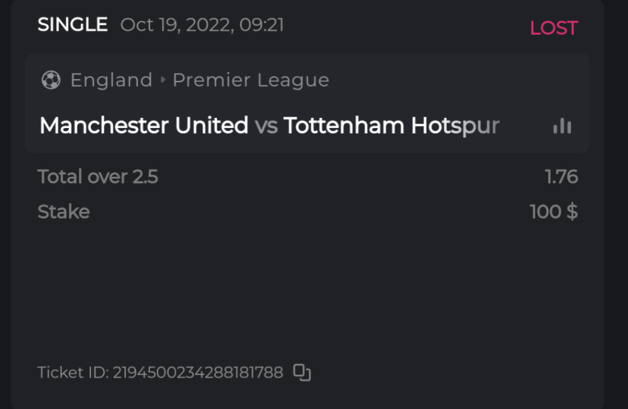Click the Tottenham Hotspur team name
This screenshot has height=409, width=628.
(x=390, y=125)
